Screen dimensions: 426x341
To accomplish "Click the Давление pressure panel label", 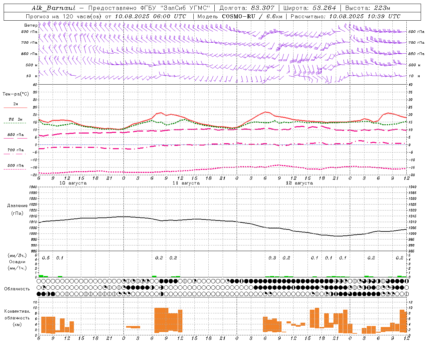I will pos(17,206).
